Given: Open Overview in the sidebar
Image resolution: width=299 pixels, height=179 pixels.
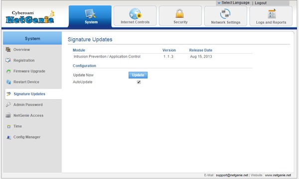Looking at the screenshot, I should 21,50.
